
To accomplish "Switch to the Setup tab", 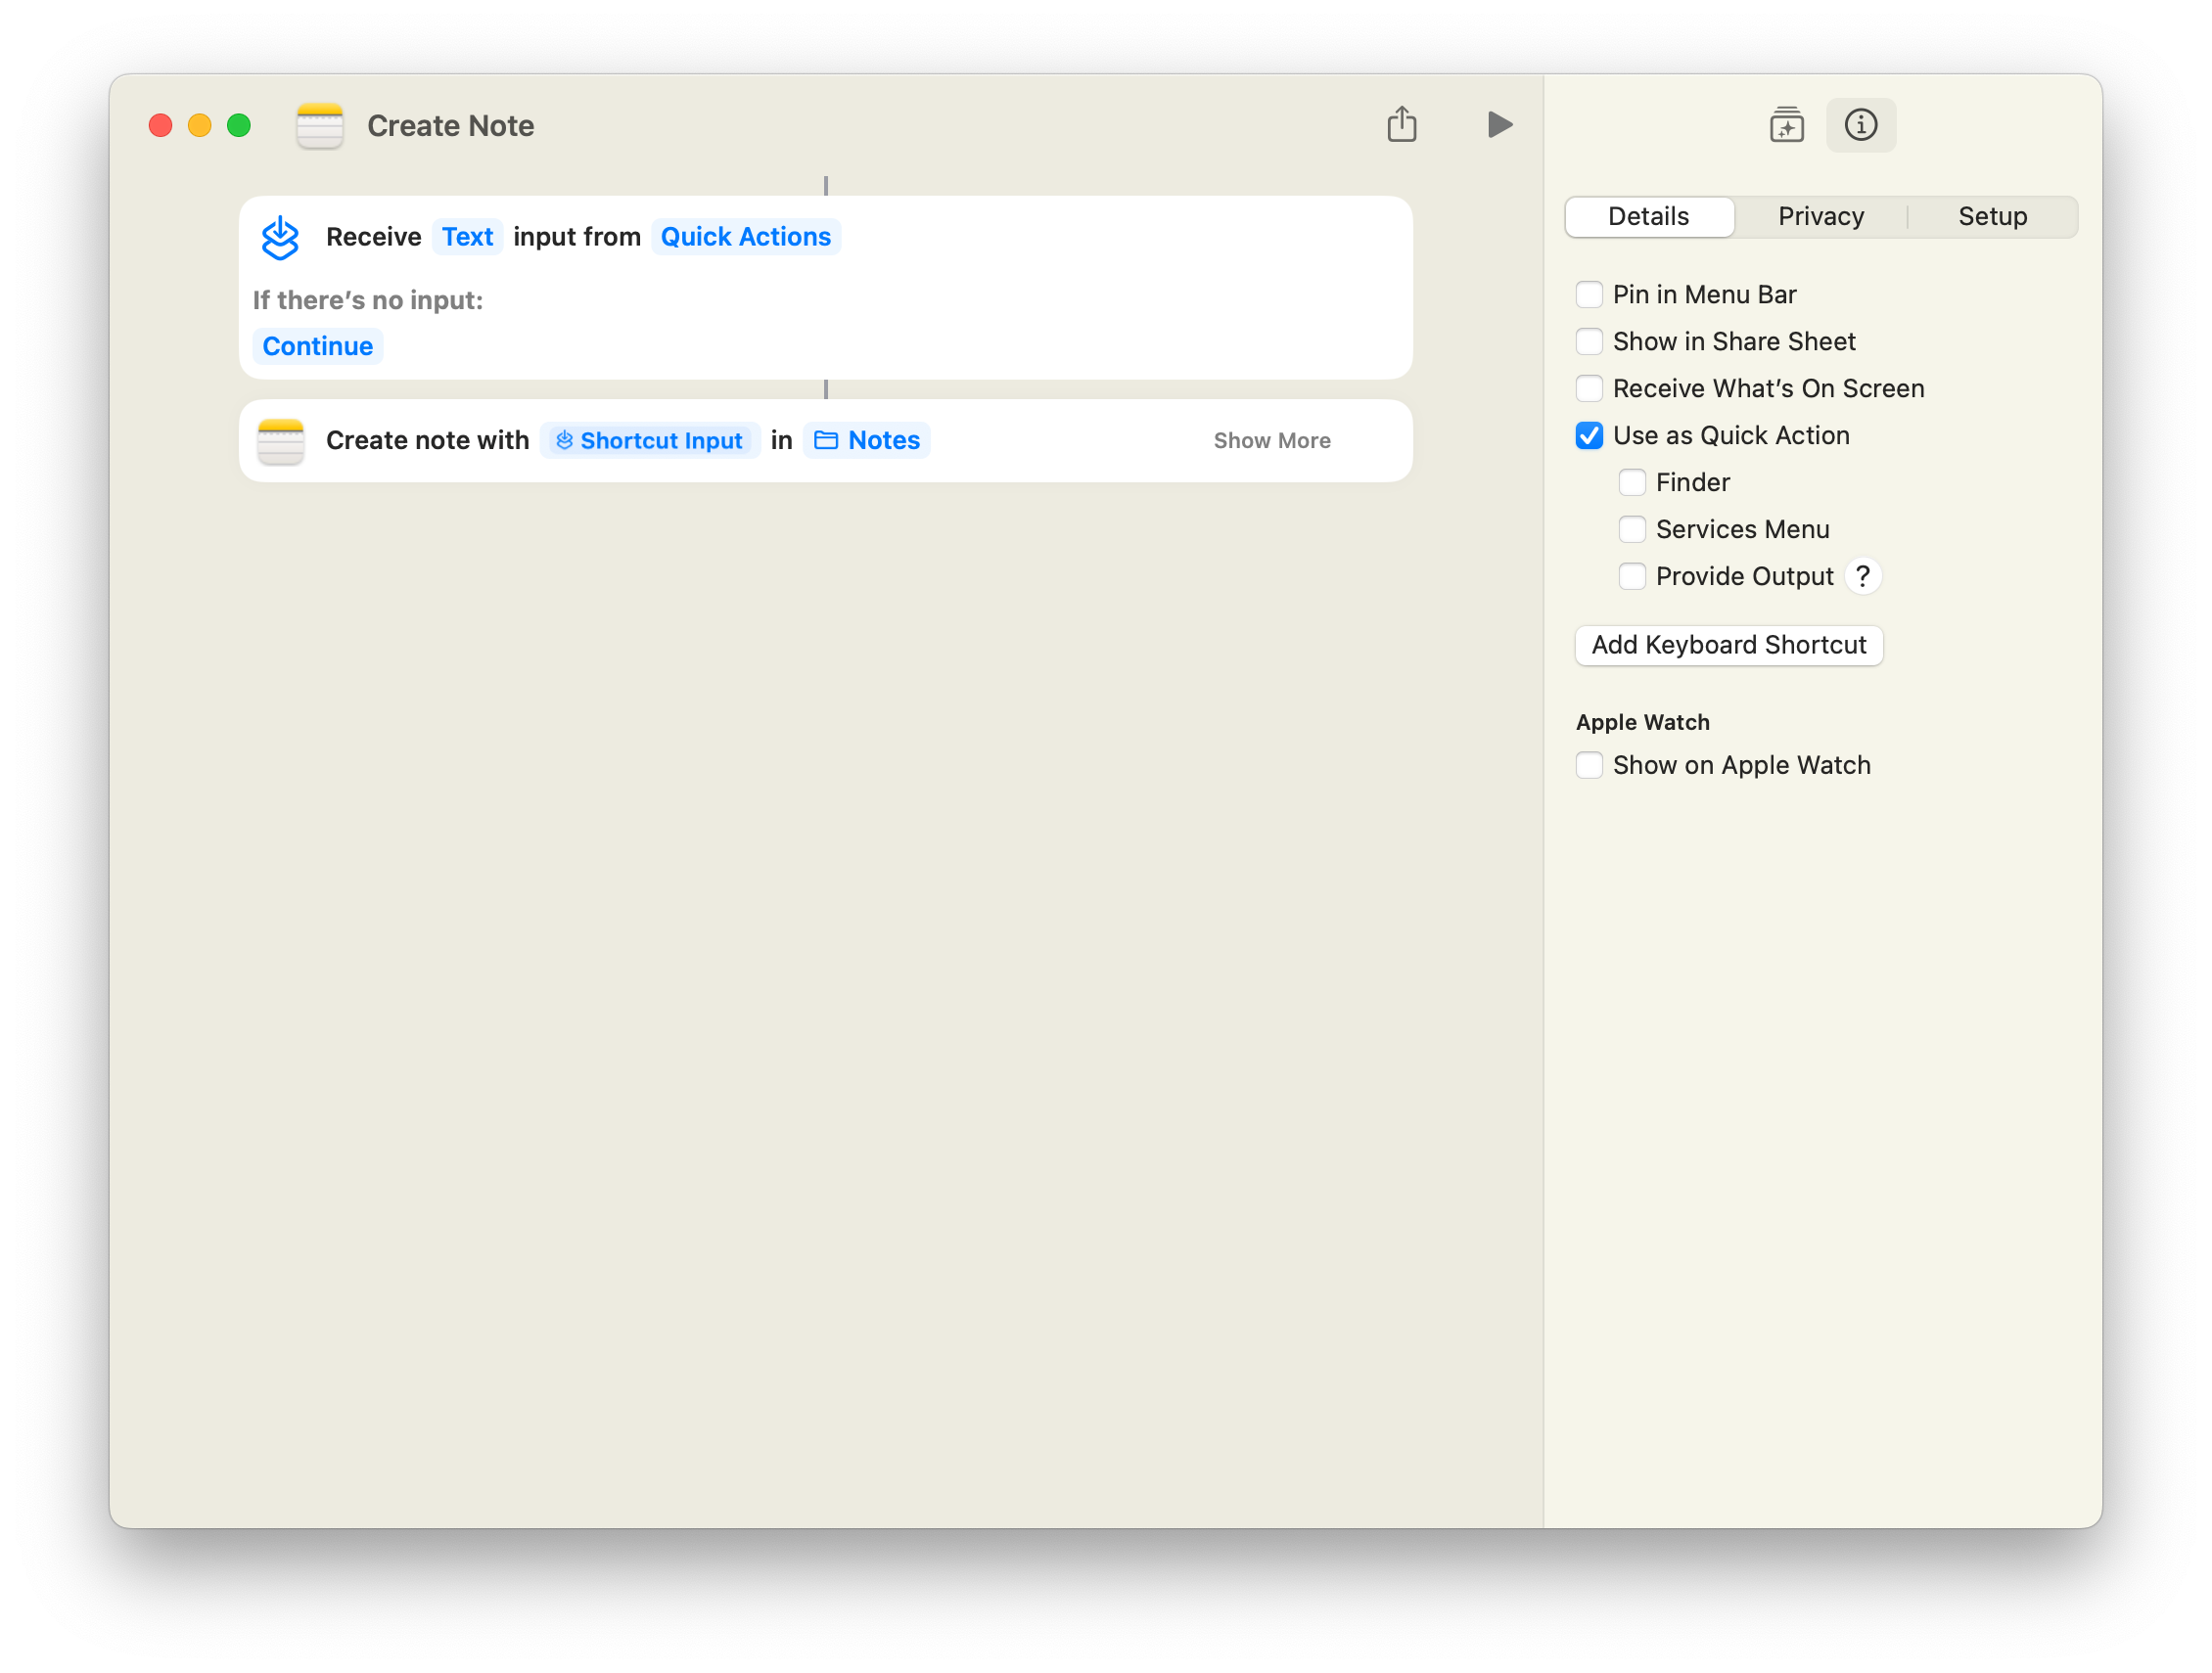I will 1993,217.
